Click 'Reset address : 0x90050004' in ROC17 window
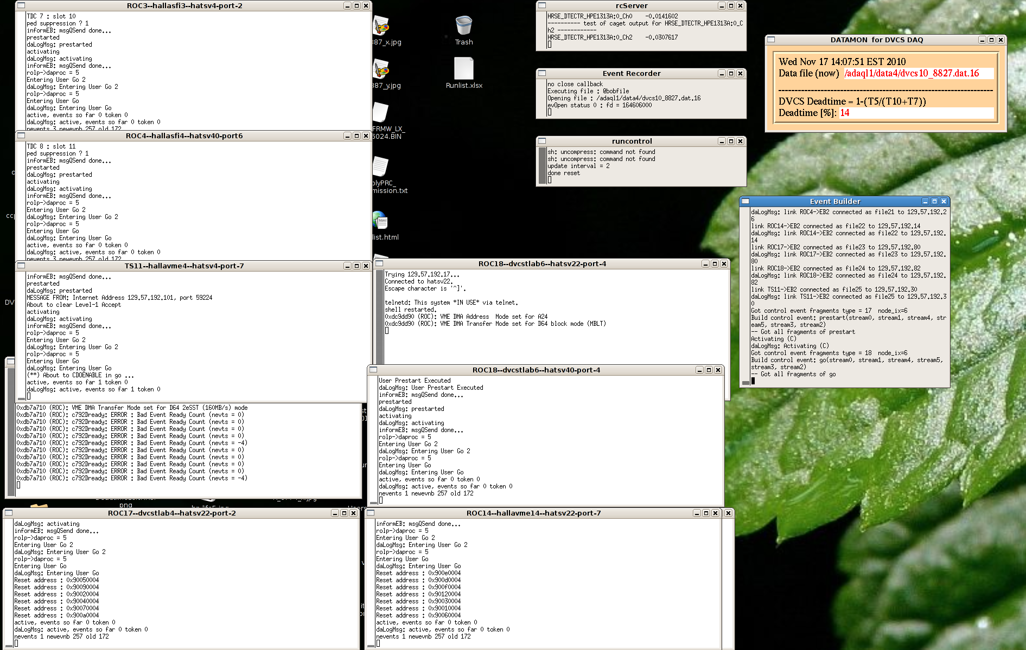The image size is (1026, 650). click(56, 580)
